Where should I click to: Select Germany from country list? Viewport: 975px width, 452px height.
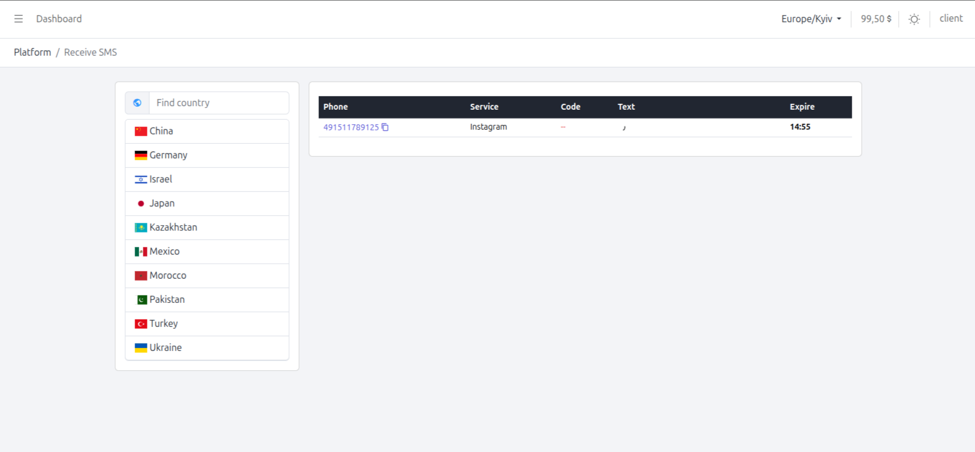168,156
